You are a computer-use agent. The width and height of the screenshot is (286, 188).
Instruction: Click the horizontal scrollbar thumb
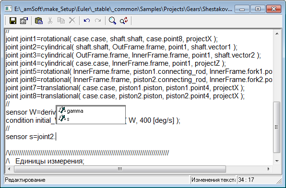(120, 169)
